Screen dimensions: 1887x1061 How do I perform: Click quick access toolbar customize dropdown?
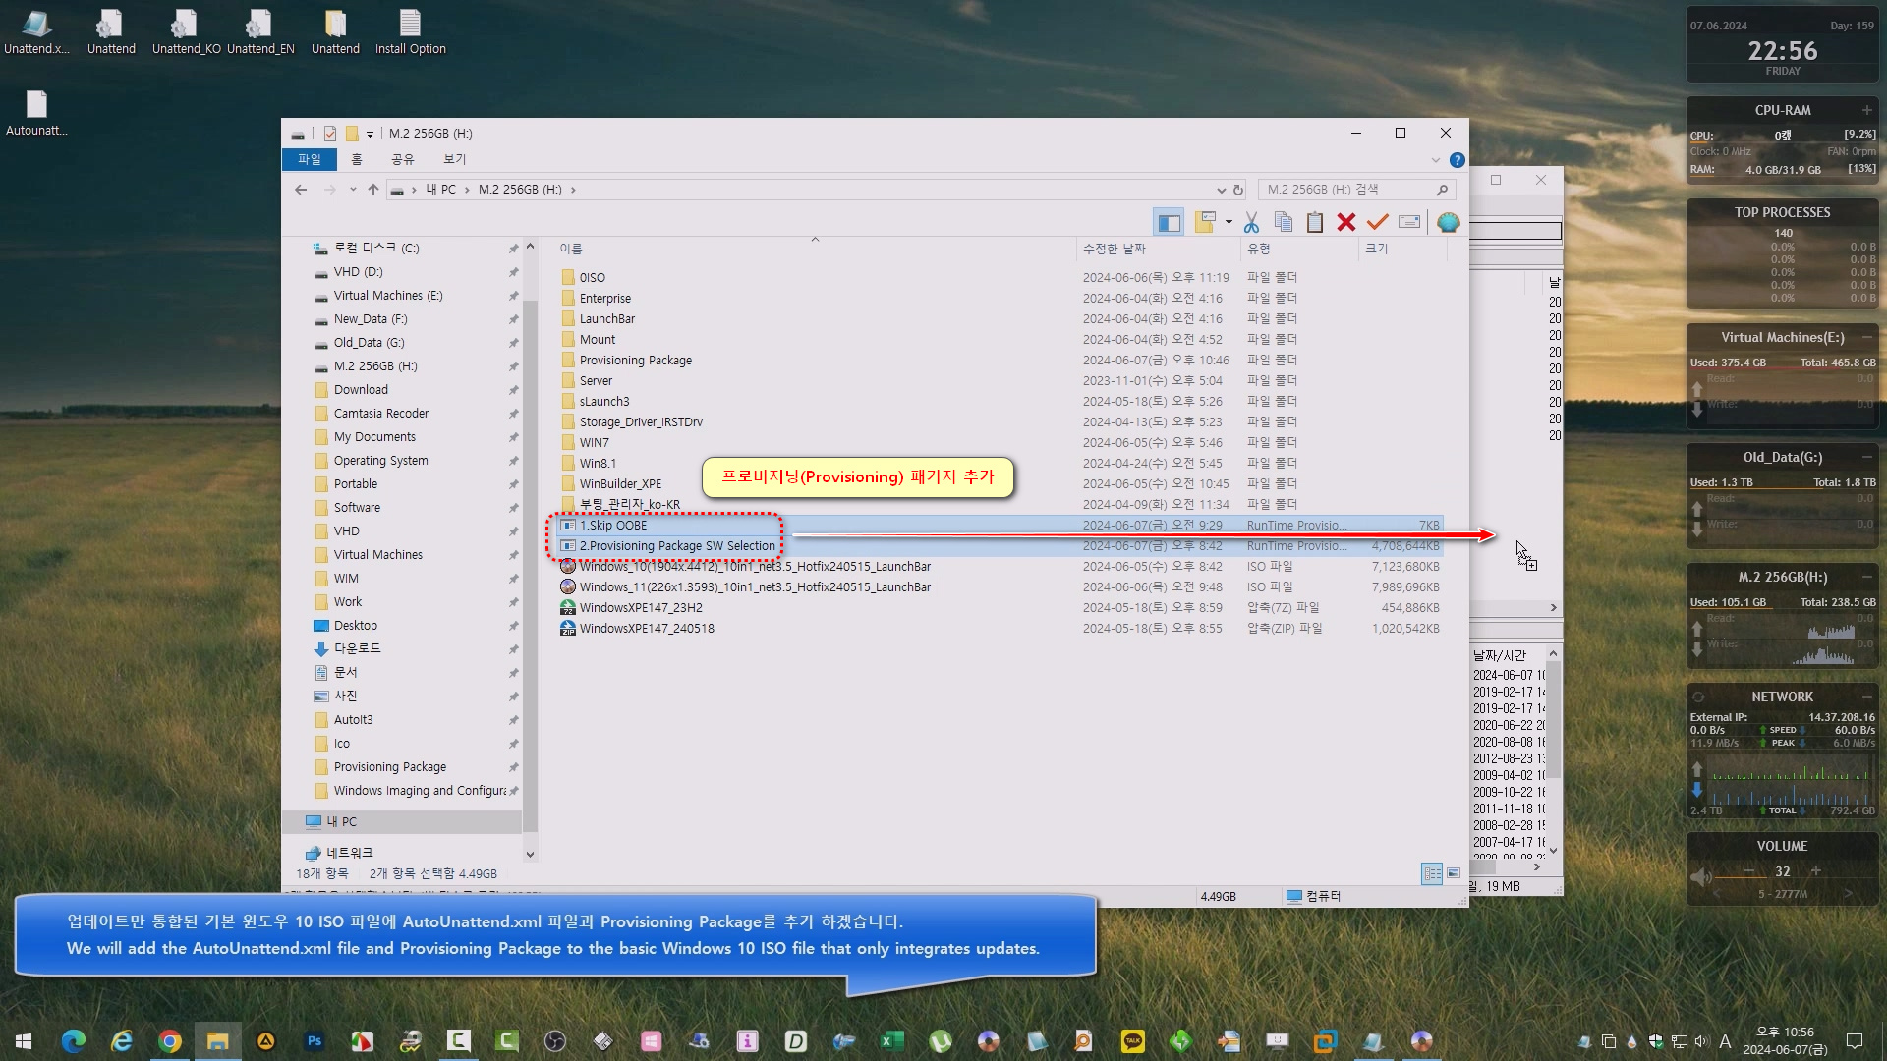pyautogui.click(x=370, y=134)
